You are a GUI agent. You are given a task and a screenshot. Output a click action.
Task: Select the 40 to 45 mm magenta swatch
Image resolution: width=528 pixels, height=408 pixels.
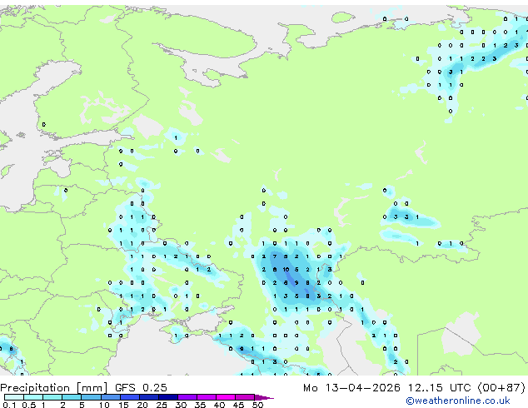[226, 397]
